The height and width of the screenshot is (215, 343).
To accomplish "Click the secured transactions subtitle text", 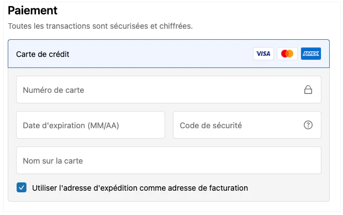I will (x=101, y=26).
